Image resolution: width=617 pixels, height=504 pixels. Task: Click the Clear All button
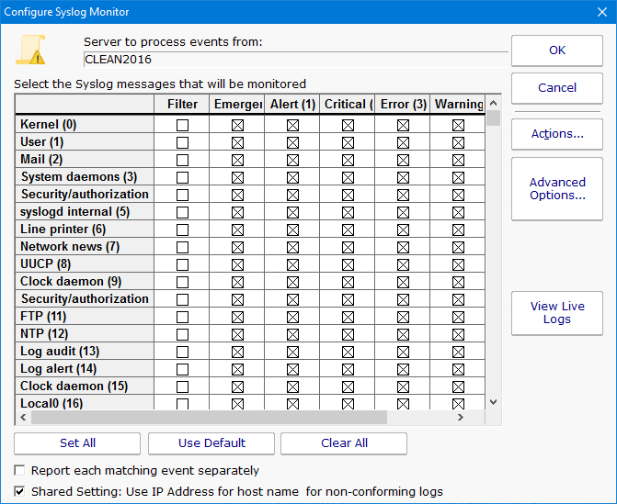[344, 443]
